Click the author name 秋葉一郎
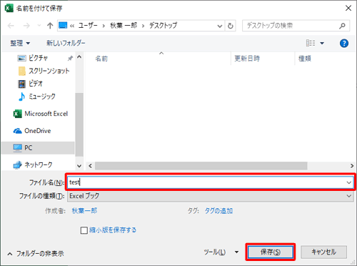Image resolution: width=357 pixels, height=266 pixels. tap(84, 211)
